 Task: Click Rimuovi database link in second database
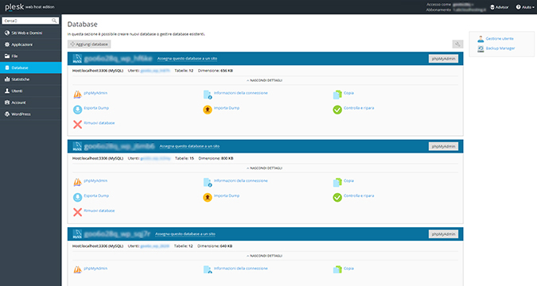click(x=99, y=211)
